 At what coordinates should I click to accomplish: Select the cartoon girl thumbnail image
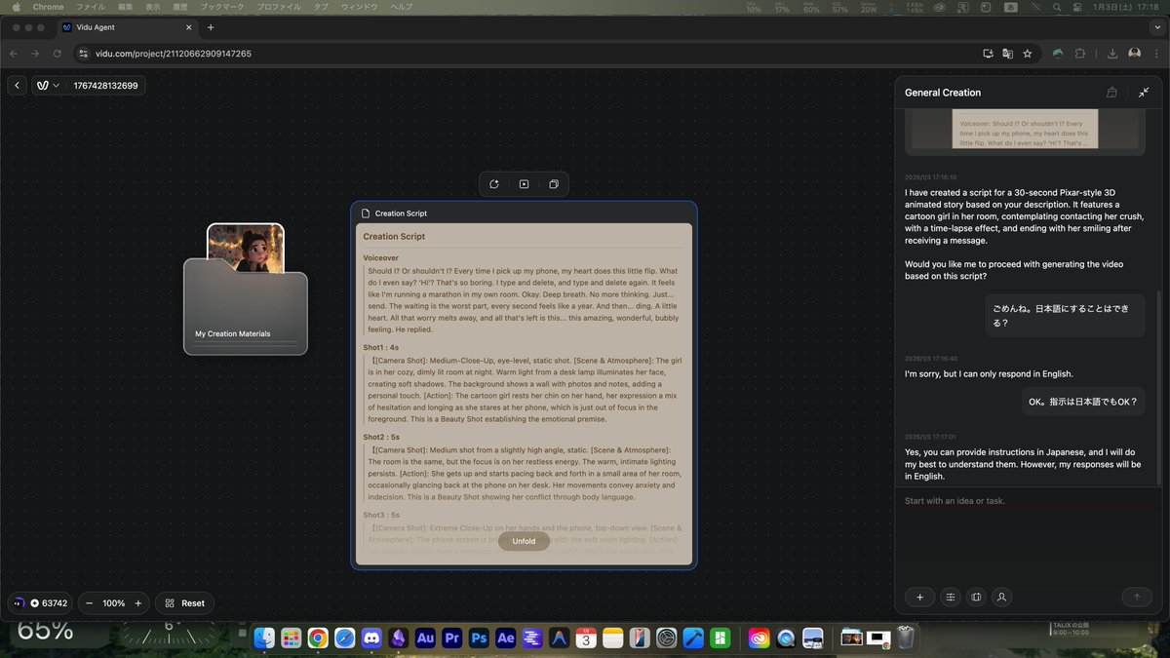pos(246,247)
